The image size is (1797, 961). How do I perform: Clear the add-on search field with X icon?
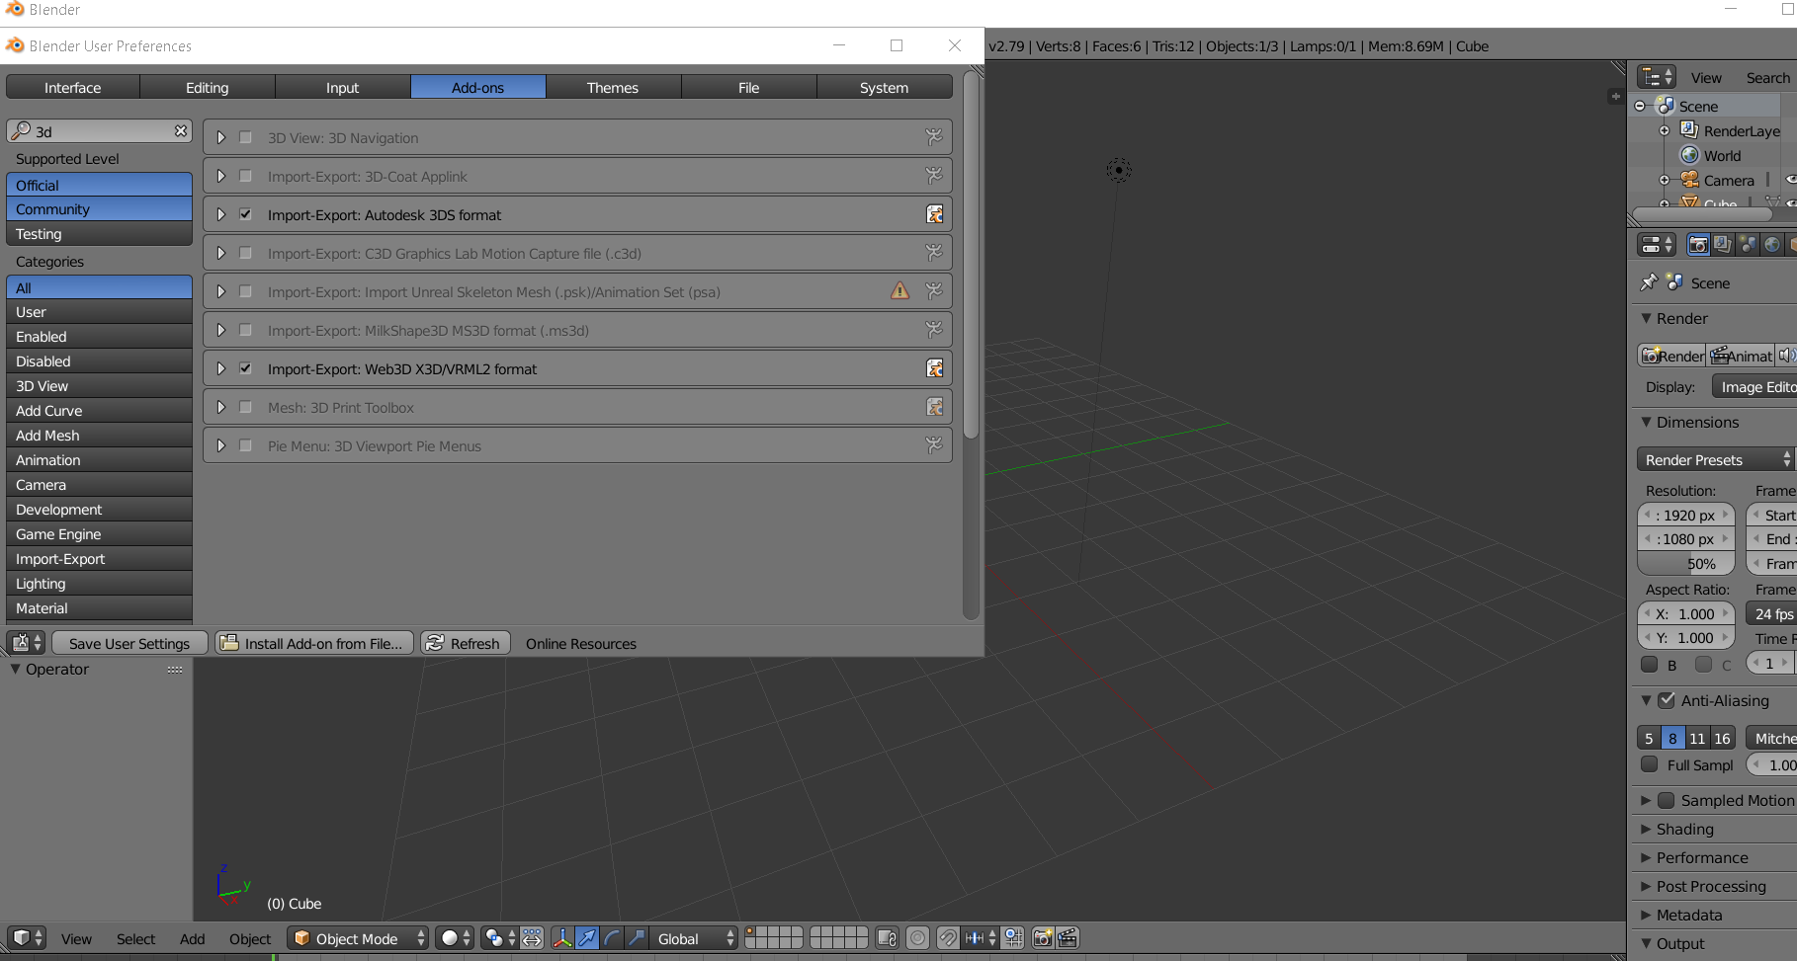[x=181, y=130]
